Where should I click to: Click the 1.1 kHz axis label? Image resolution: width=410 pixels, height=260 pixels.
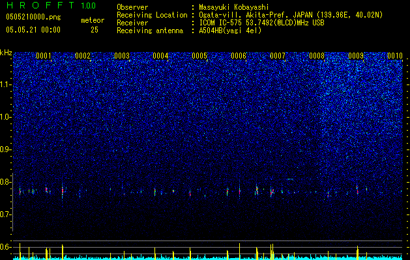pyautogui.click(x=6, y=84)
